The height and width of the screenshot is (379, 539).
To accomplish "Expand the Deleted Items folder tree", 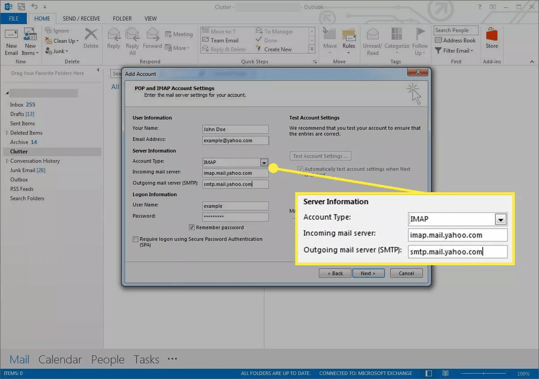I will point(7,133).
